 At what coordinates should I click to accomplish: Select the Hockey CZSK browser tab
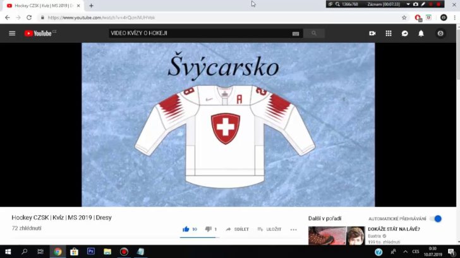pos(41,5)
